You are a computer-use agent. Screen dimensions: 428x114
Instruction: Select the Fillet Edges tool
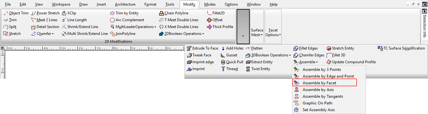(306, 48)
